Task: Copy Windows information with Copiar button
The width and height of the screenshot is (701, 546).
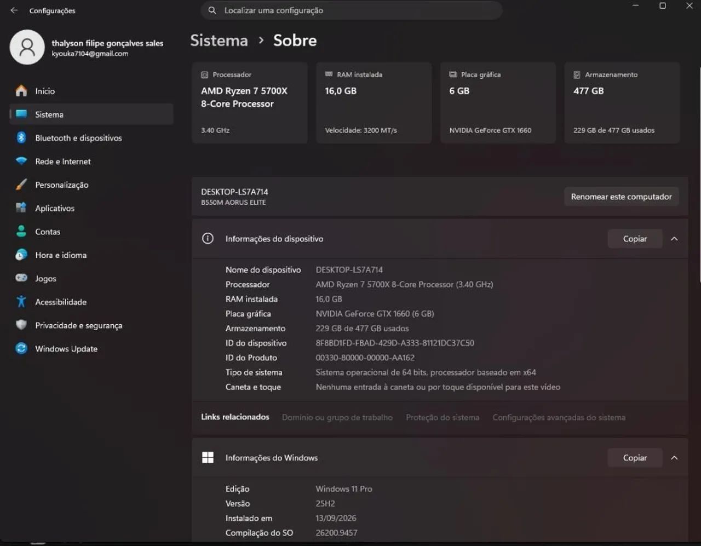Action: click(x=635, y=458)
